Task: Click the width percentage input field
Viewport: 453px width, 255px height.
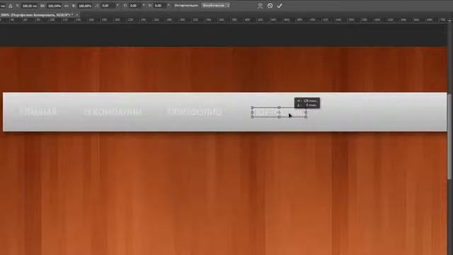Action: pyautogui.click(x=55, y=6)
